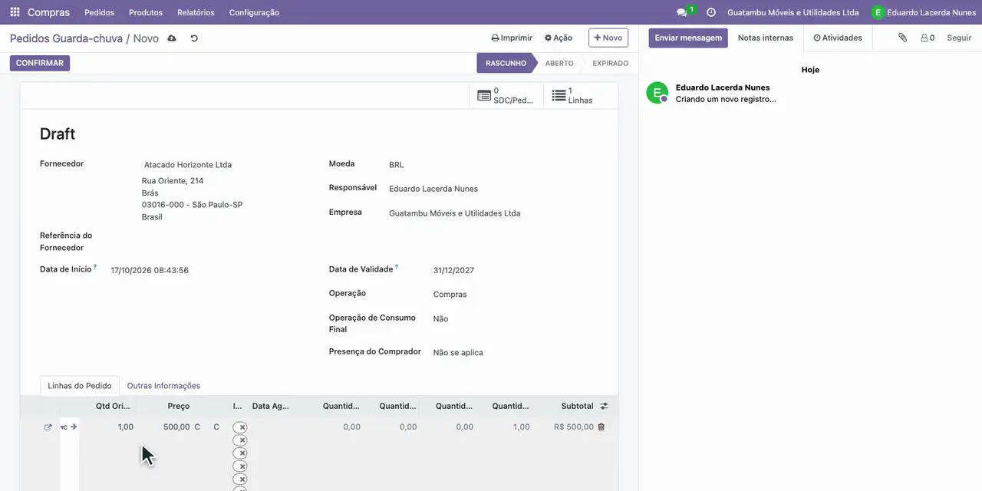Click the SDC/Ped... stat button
This screenshot has width=982, height=491.
pyautogui.click(x=506, y=95)
